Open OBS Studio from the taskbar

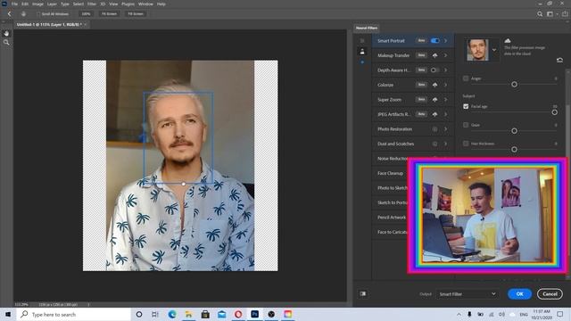coord(271,314)
